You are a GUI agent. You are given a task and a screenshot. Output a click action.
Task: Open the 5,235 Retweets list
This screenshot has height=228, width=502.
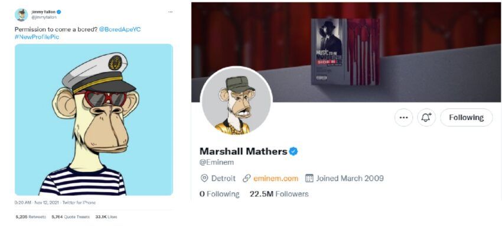pyautogui.click(x=31, y=217)
